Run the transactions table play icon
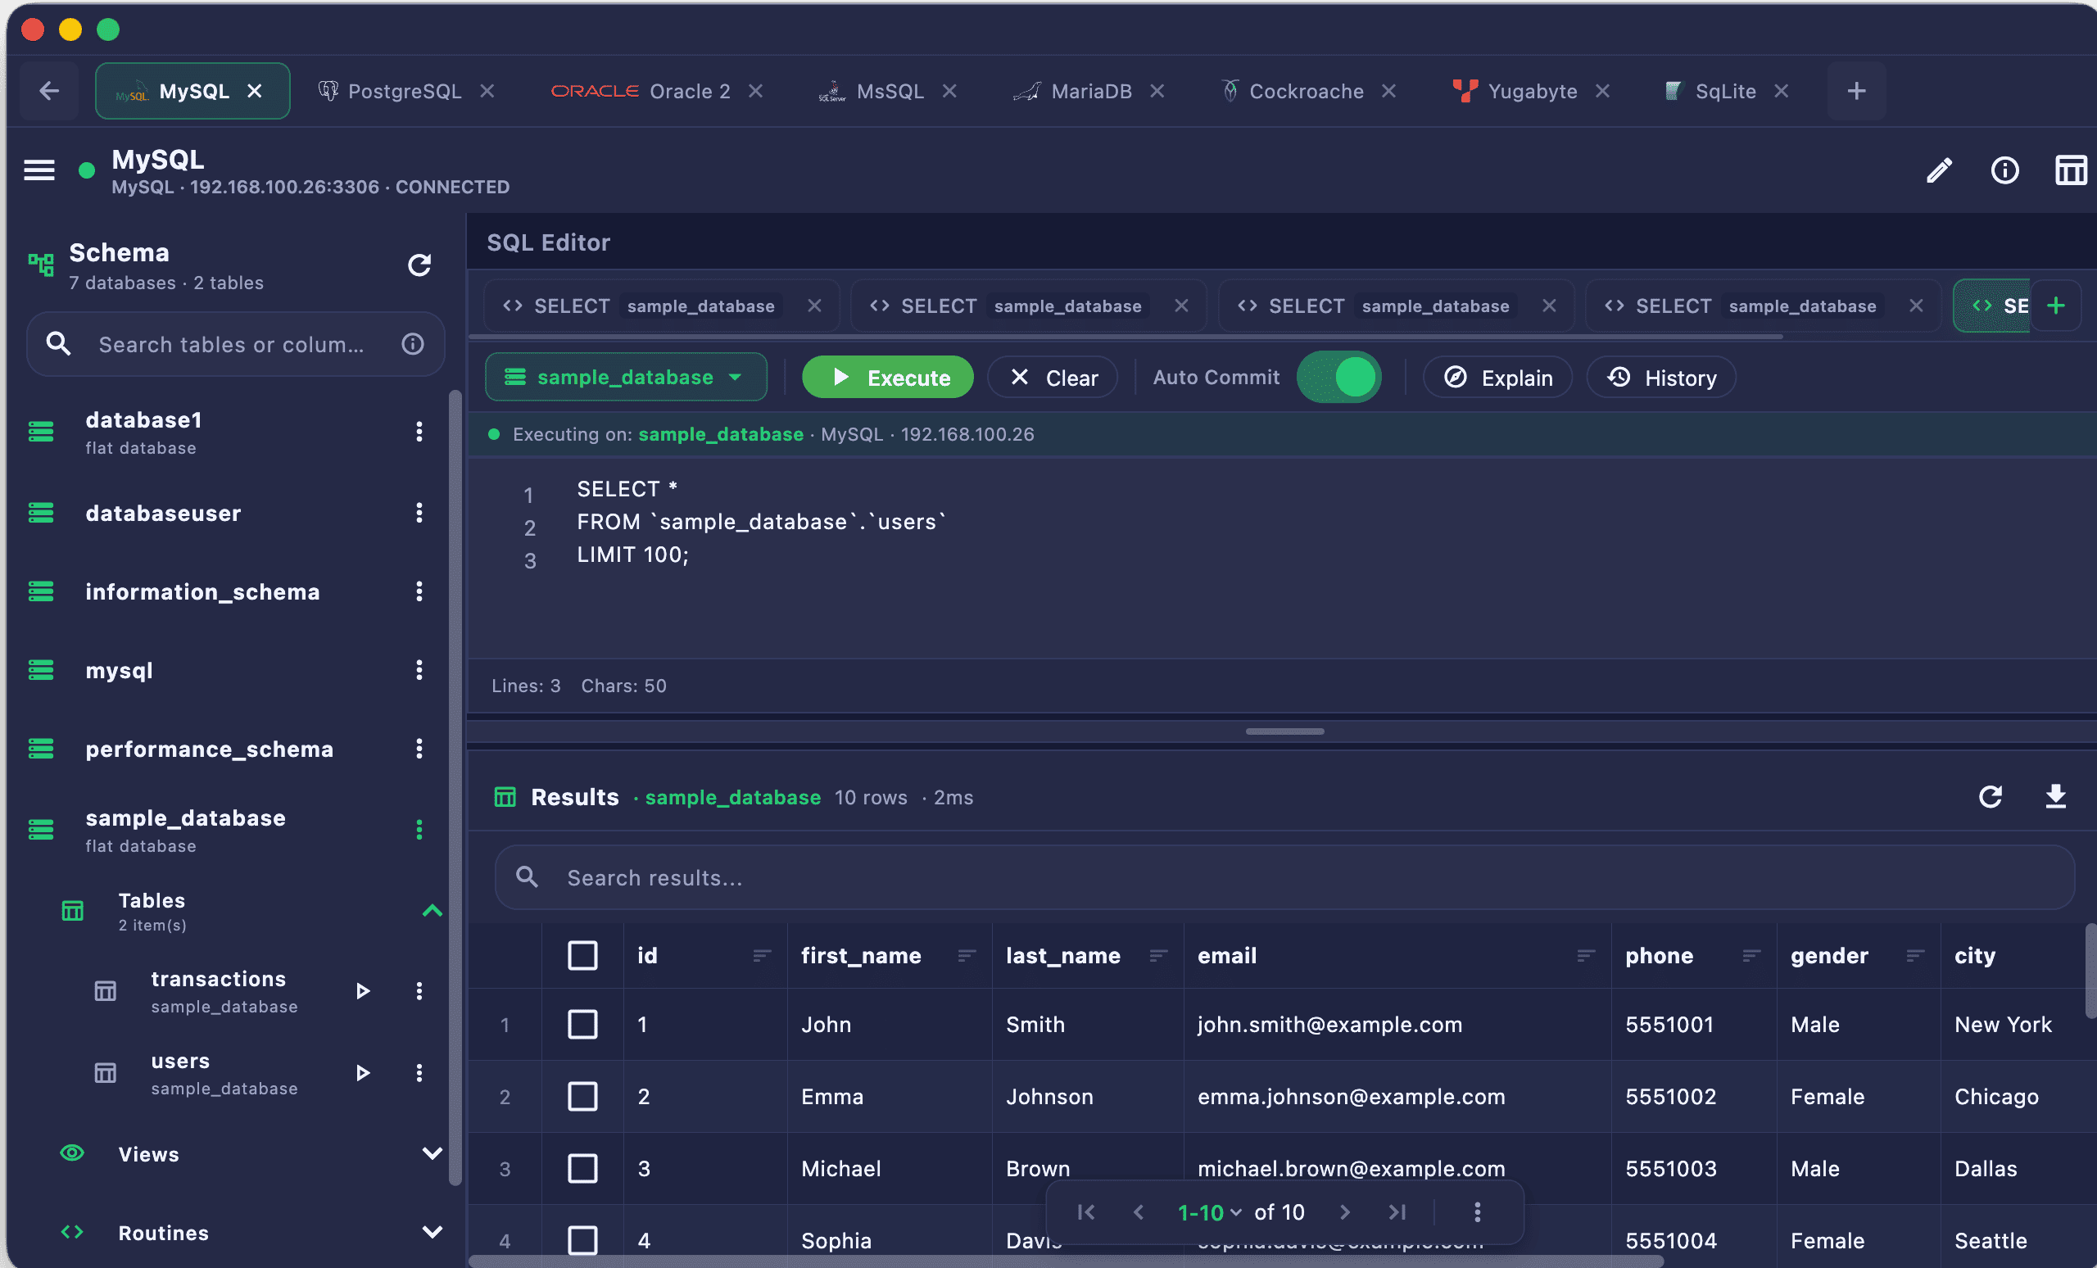2097x1268 pixels. coord(363,990)
